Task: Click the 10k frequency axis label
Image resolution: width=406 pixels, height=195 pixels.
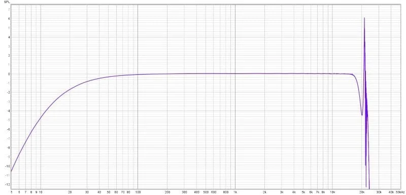Action: point(332,192)
